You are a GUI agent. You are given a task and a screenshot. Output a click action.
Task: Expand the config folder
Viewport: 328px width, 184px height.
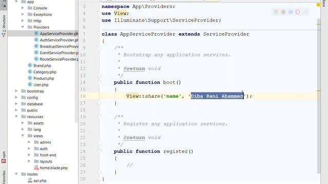point(16,98)
